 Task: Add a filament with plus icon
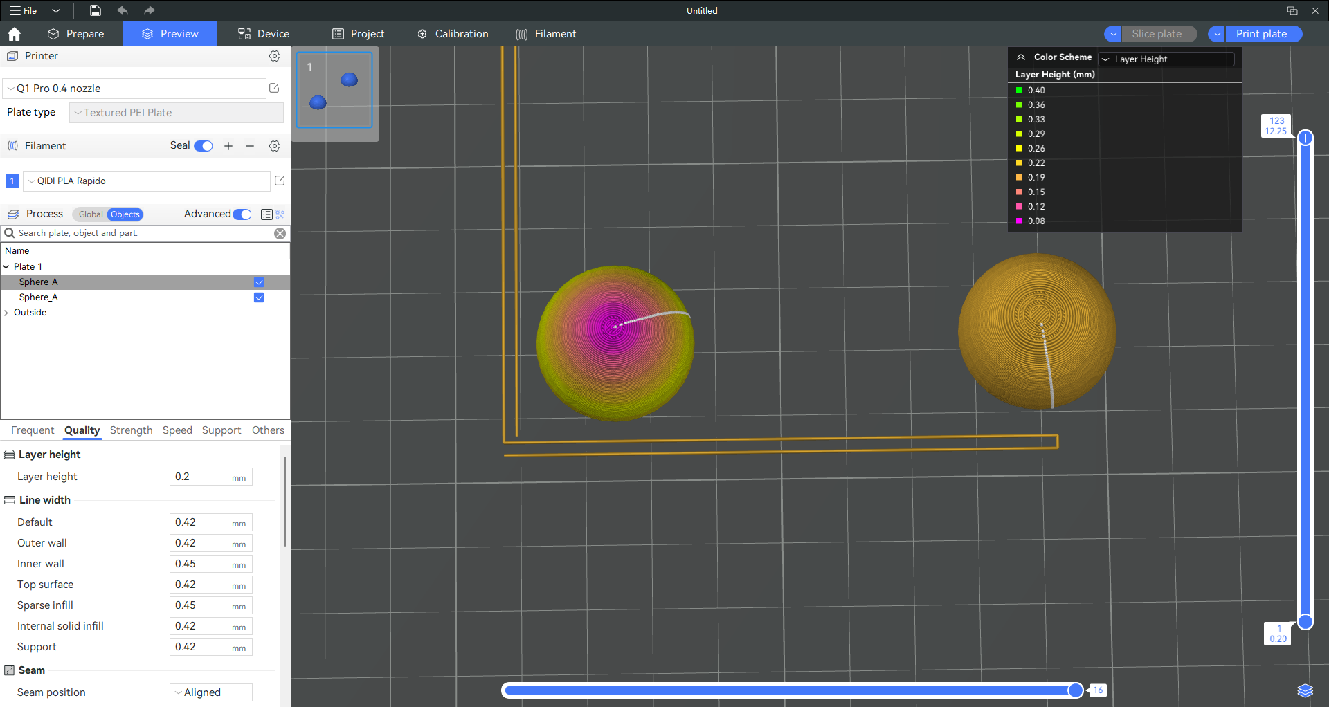[x=228, y=146]
